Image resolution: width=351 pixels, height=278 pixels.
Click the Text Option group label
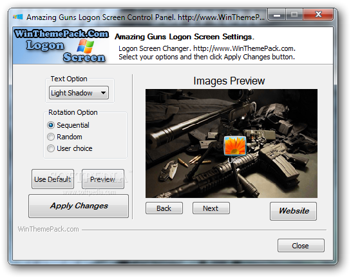tap(69, 79)
